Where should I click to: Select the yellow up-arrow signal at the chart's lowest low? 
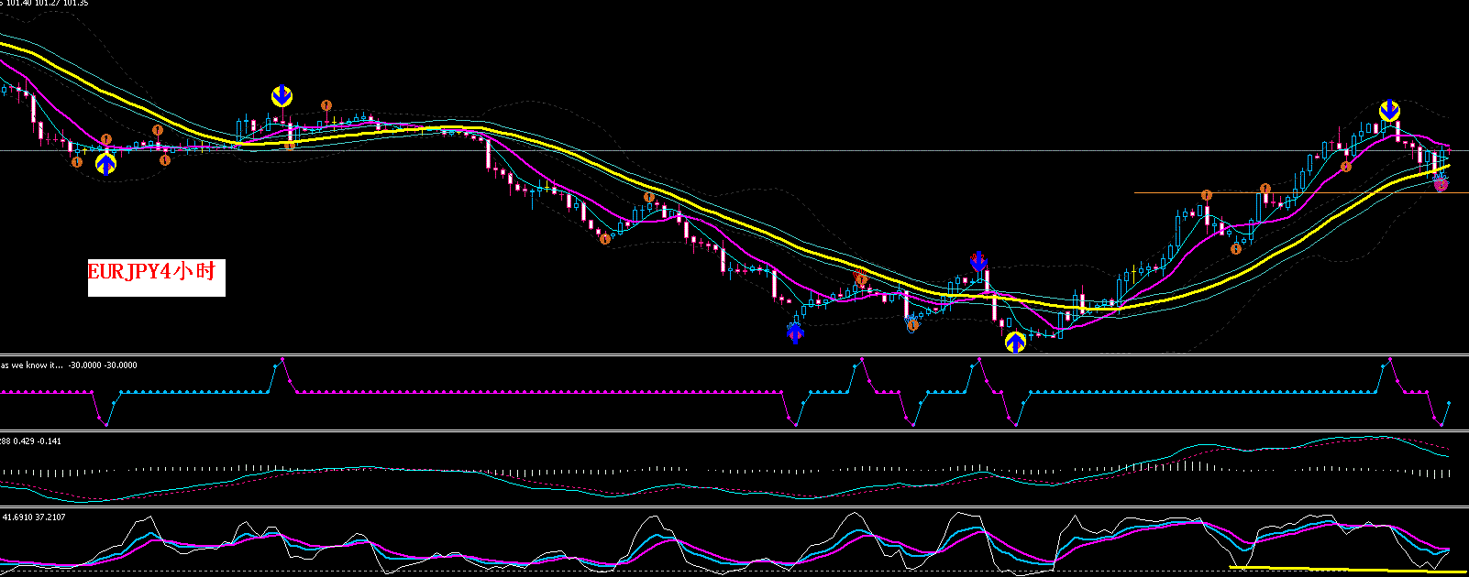click(1015, 343)
